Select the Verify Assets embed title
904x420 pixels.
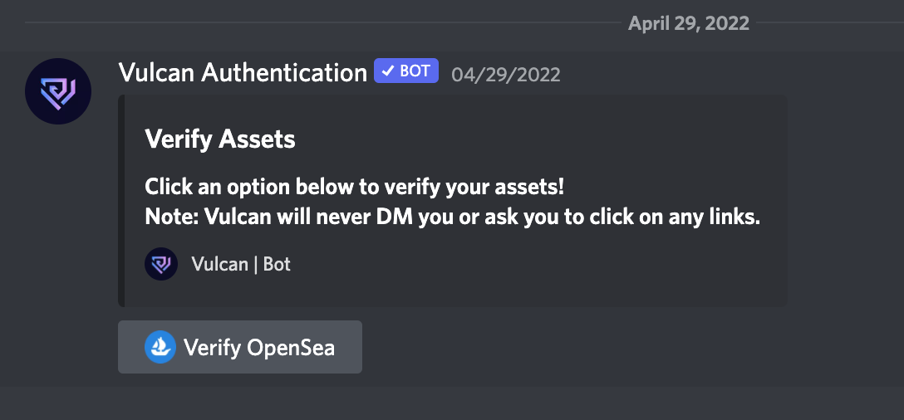coord(219,139)
